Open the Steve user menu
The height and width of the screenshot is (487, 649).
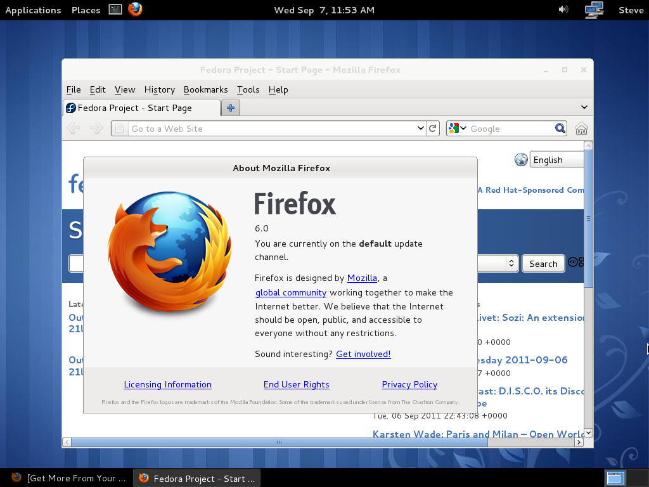631,10
